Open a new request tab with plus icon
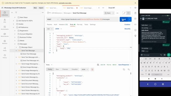 pyautogui.click(x=99, y=8)
